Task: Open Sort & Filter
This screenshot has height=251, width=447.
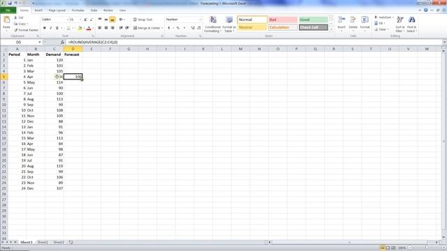Action: [400, 24]
